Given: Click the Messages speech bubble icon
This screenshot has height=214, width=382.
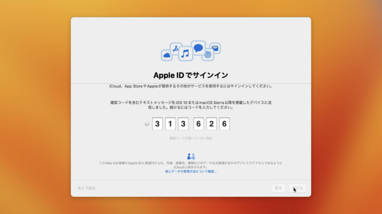Looking at the screenshot, I should point(198,48).
